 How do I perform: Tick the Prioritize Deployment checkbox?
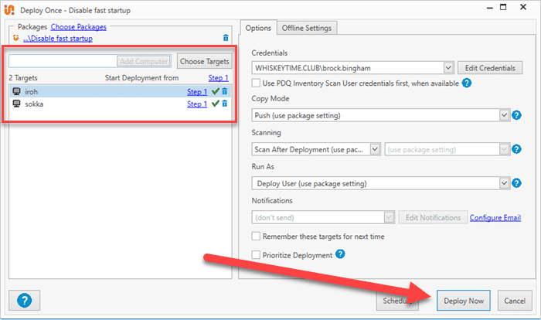point(256,255)
